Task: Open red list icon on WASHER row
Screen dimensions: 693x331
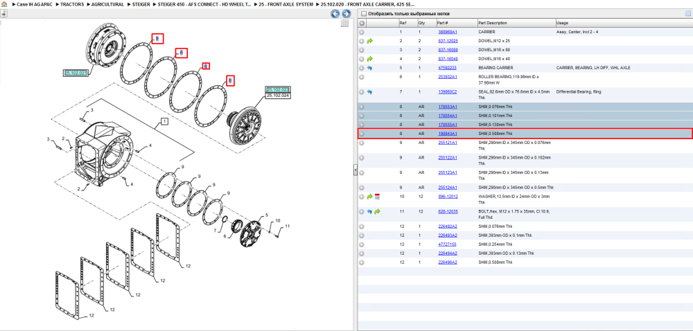Action: tap(378, 197)
